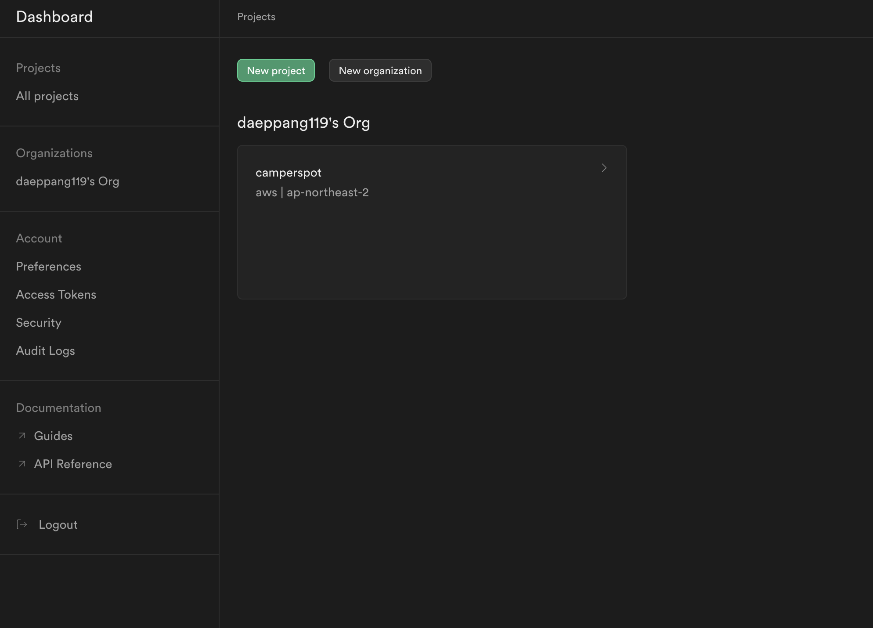
Task: Click the external-link arrow beside Guides
Action: (22, 436)
